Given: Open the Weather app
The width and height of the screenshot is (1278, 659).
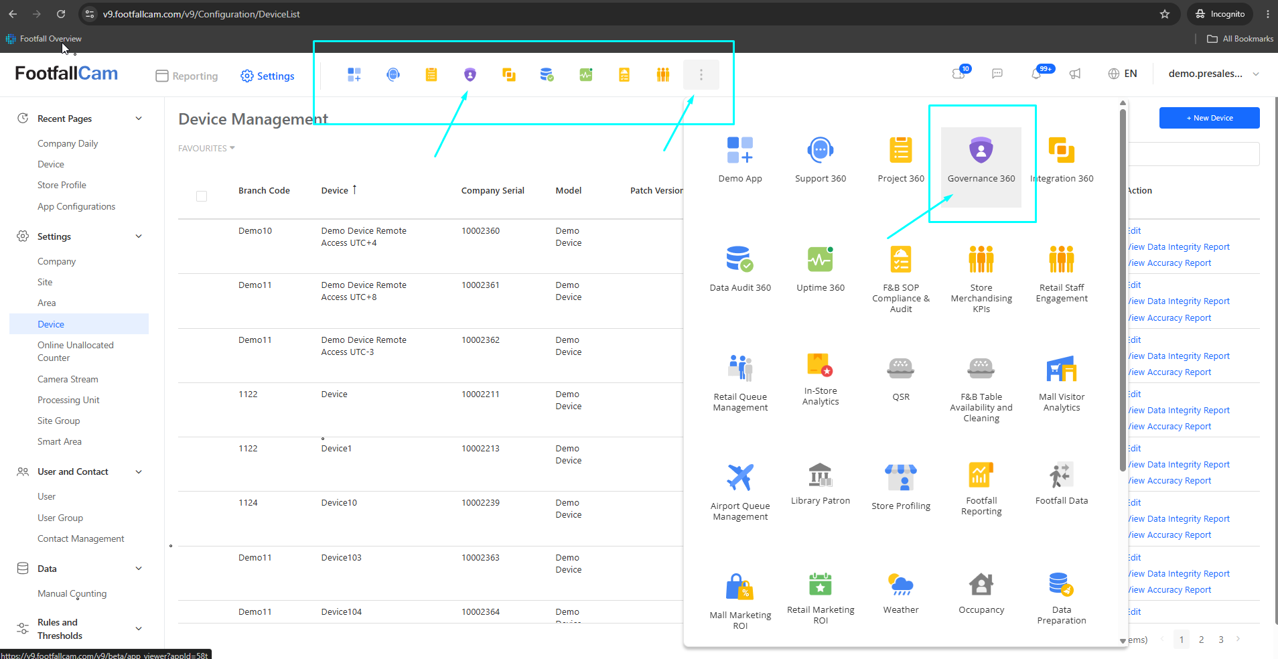Looking at the screenshot, I should point(901,593).
